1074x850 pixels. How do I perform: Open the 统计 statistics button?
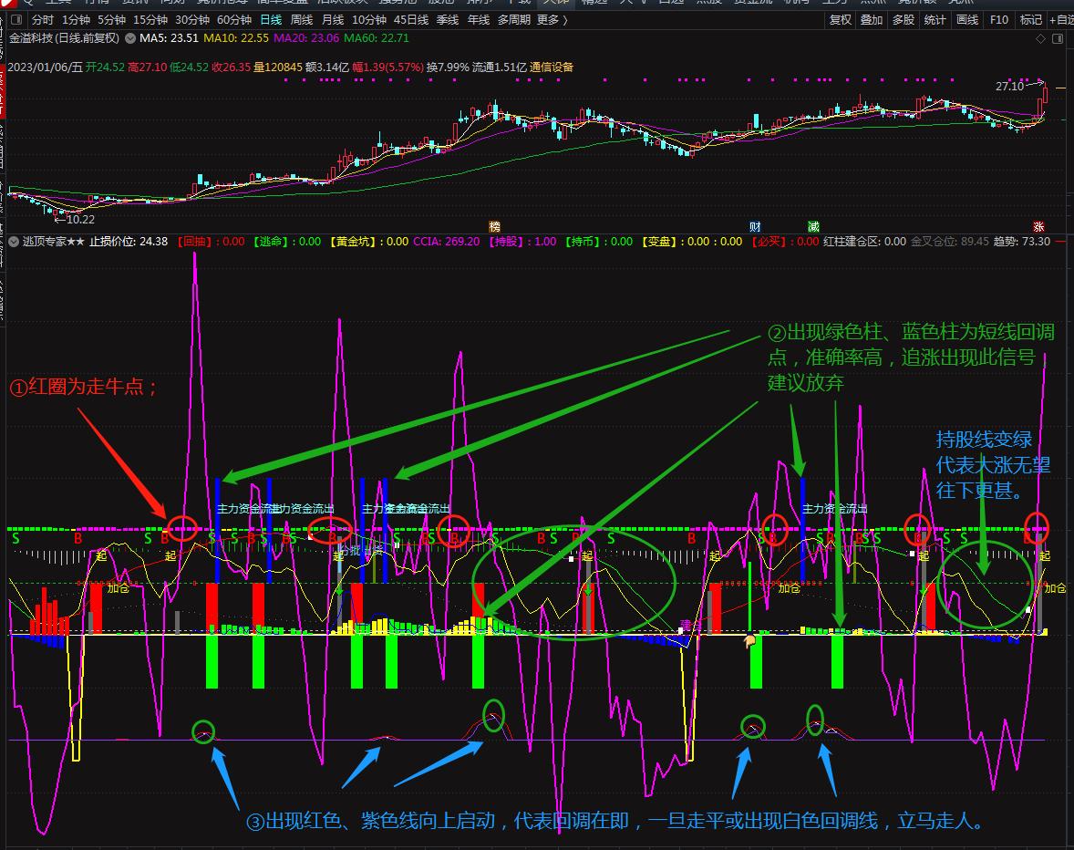pos(935,20)
